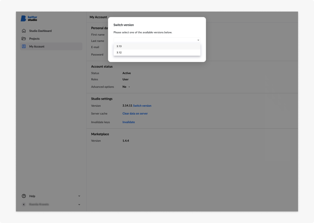Click the Studio settings heading
314x223 pixels.
pyautogui.click(x=102, y=99)
